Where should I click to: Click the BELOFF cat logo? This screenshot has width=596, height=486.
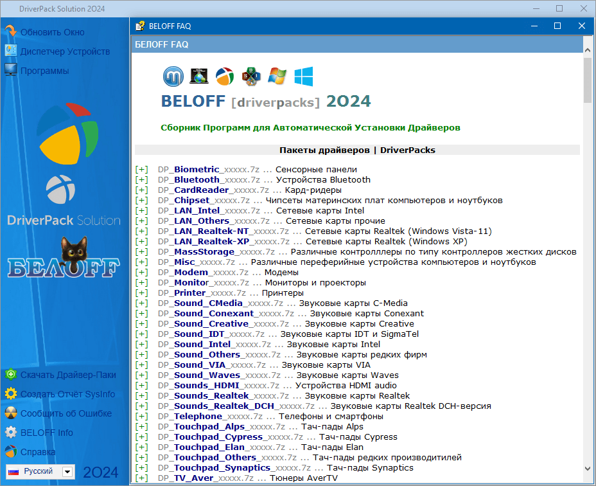pos(64,260)
